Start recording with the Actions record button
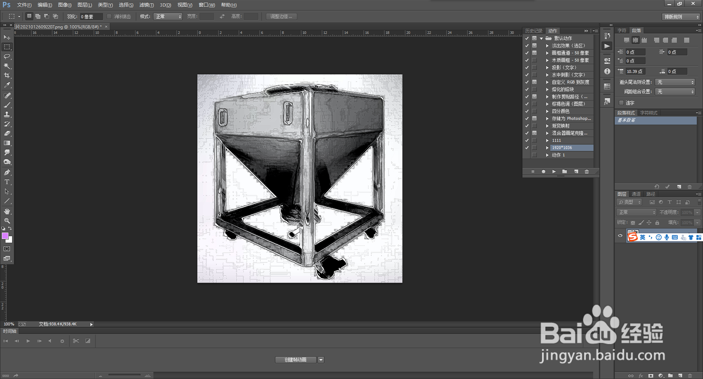This screenshot has width=703, height=379. 543,172
